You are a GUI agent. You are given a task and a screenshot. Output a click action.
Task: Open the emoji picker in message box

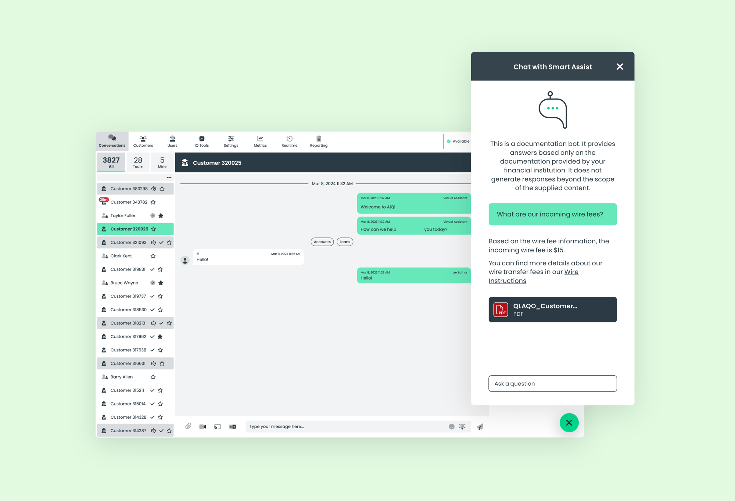pyautogui.click(x=452, y=426)
